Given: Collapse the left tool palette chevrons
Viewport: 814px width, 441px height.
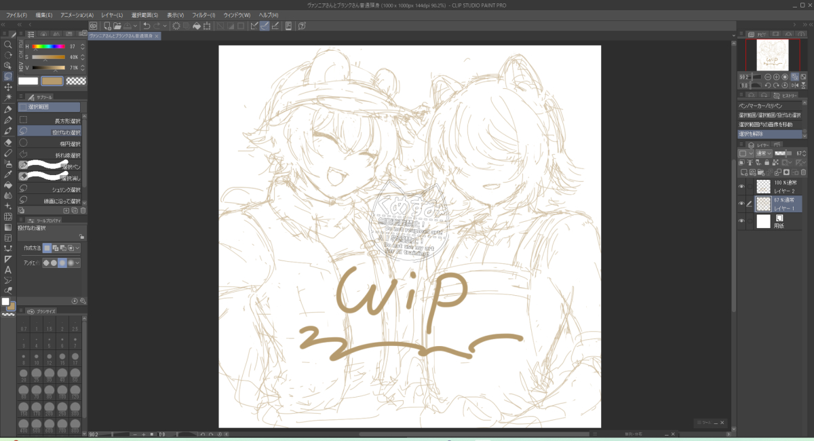Looking at the screenshot, I should [4, 25].
